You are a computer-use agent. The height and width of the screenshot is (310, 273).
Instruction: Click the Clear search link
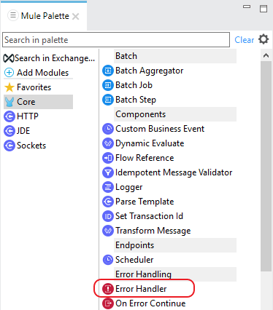tap(244, 40)
